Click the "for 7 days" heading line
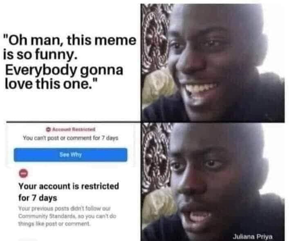This screenshot has width=289, height=241. 38,198
